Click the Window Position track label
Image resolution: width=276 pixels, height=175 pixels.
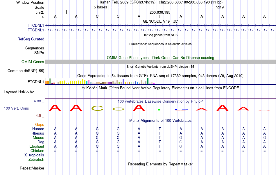(30, 2)
